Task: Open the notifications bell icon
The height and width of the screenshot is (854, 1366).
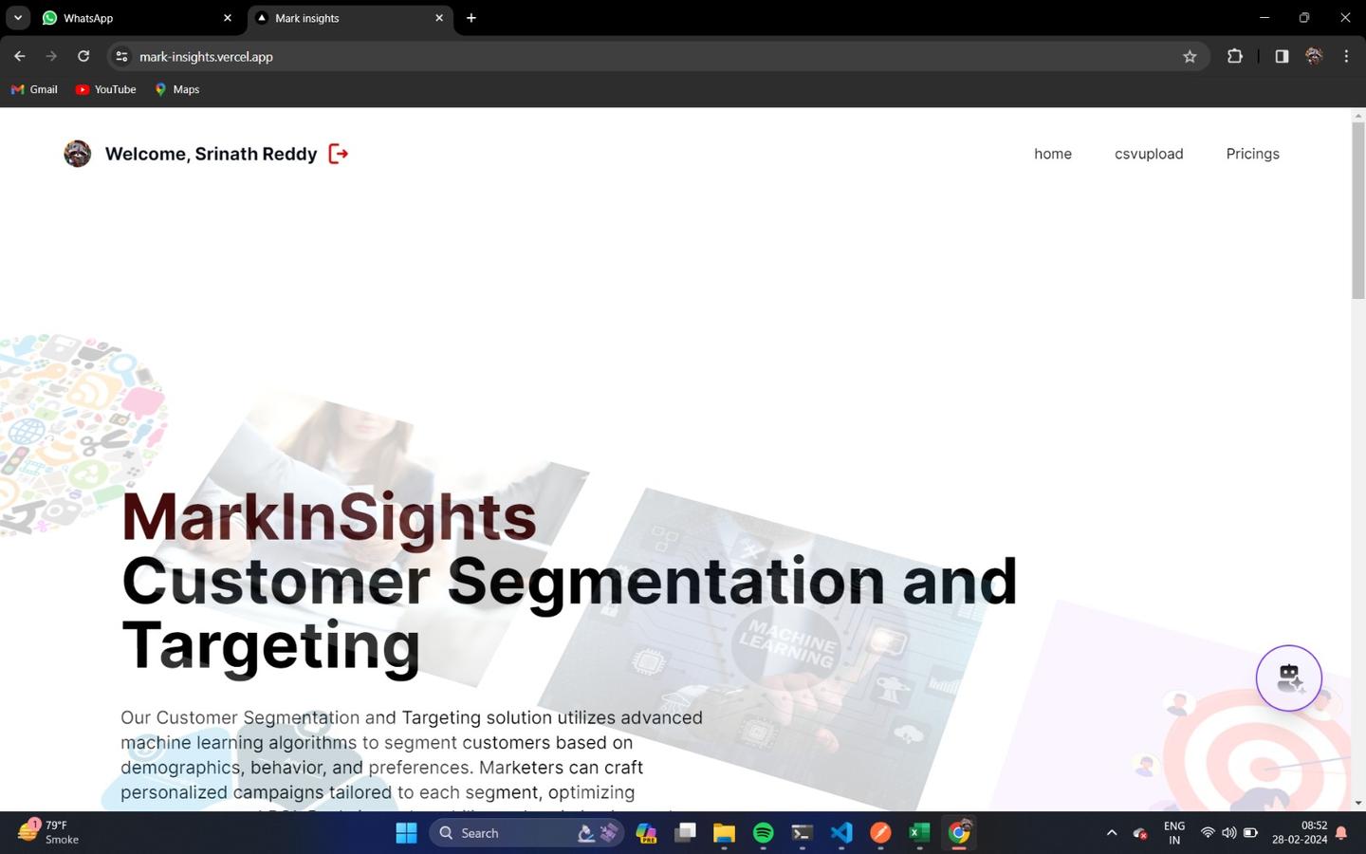Action: tap(1341, 833)
